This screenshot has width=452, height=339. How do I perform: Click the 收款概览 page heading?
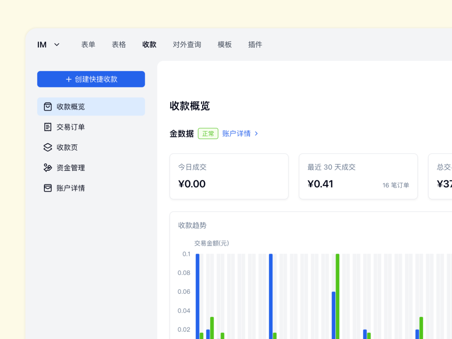pyautogui.click(x=190, y=106)
